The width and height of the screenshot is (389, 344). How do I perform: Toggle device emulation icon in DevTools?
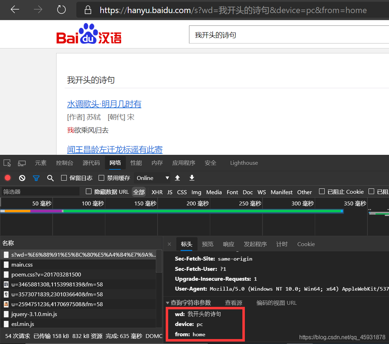tap(22, 163)
